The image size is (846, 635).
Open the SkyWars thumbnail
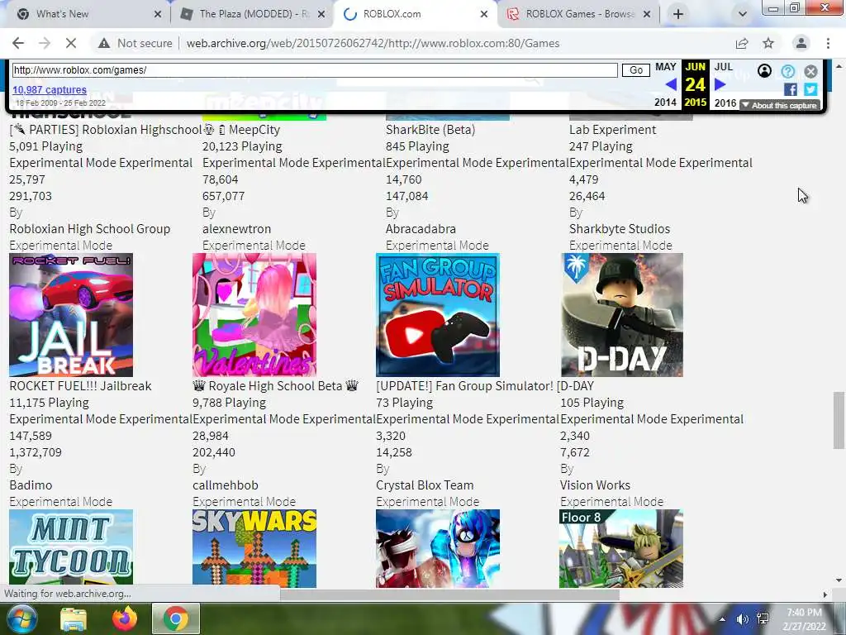(x=254, y=548)
